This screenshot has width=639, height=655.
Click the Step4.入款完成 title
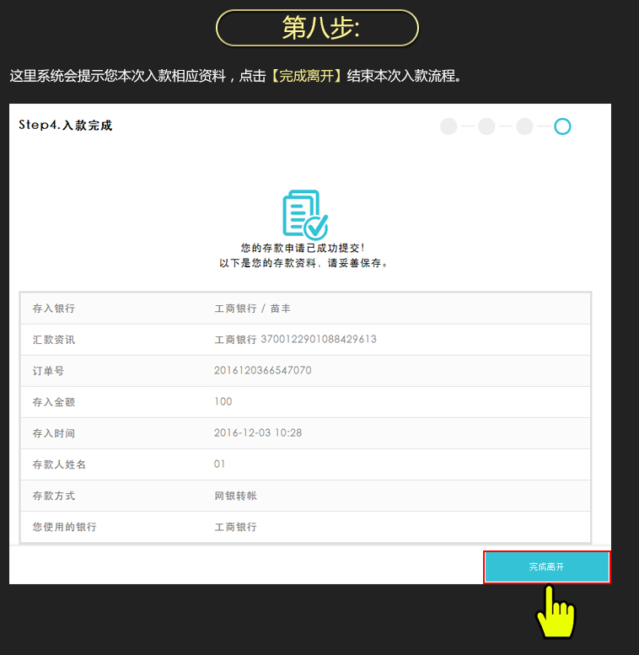(x=66, y=126)
